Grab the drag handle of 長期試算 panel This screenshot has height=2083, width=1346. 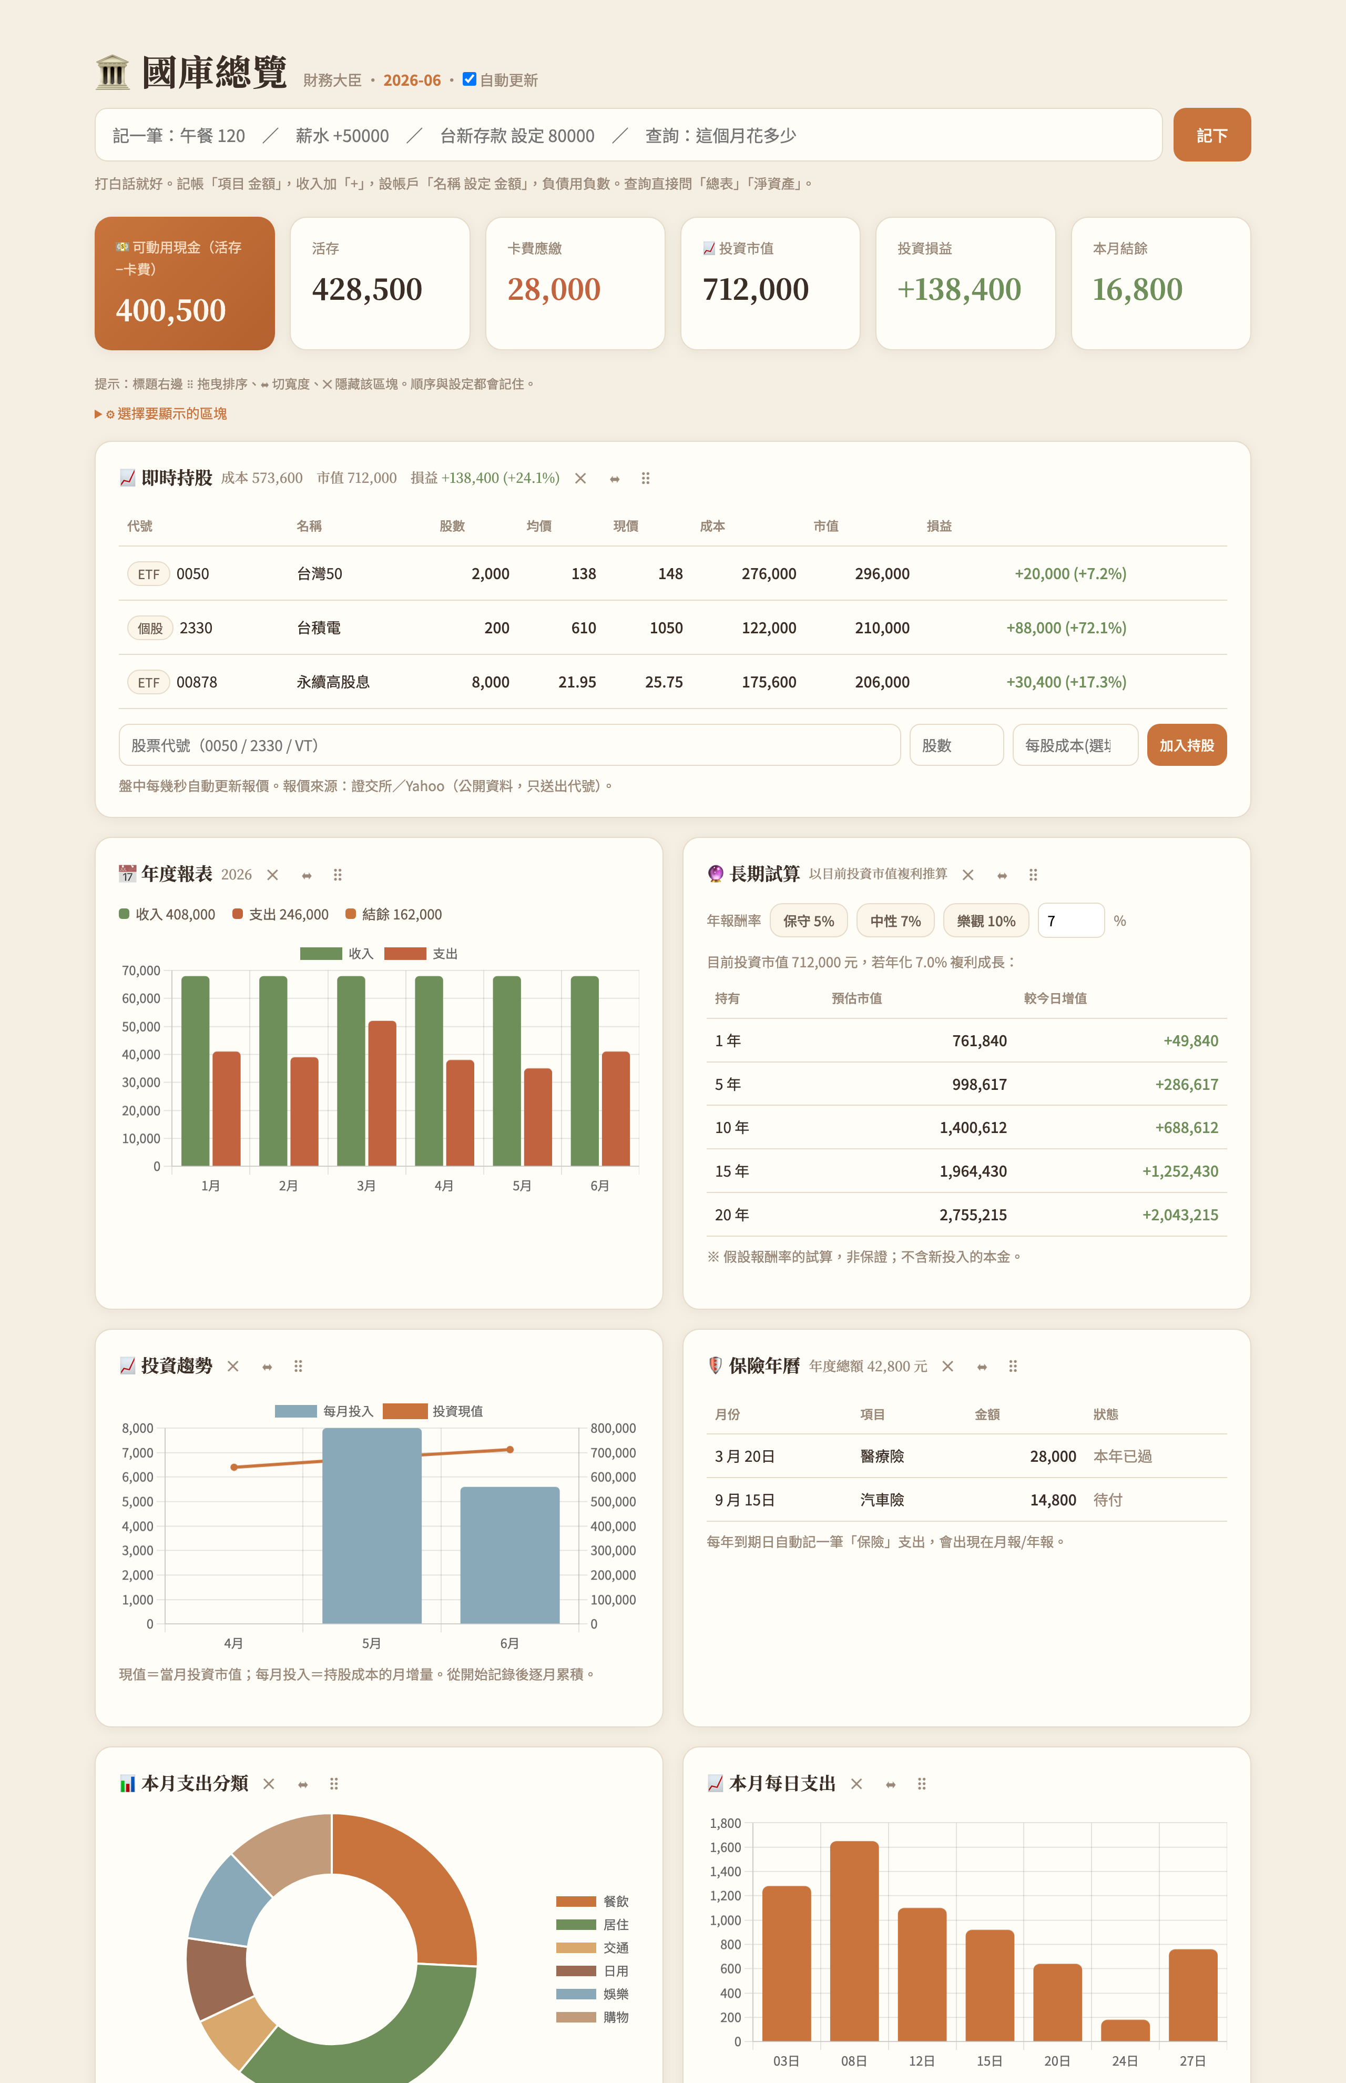pos(1033,875)
